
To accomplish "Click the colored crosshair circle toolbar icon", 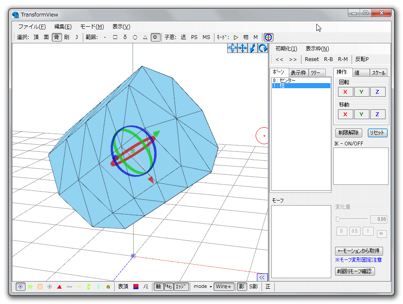I will [x=268, y=37].
